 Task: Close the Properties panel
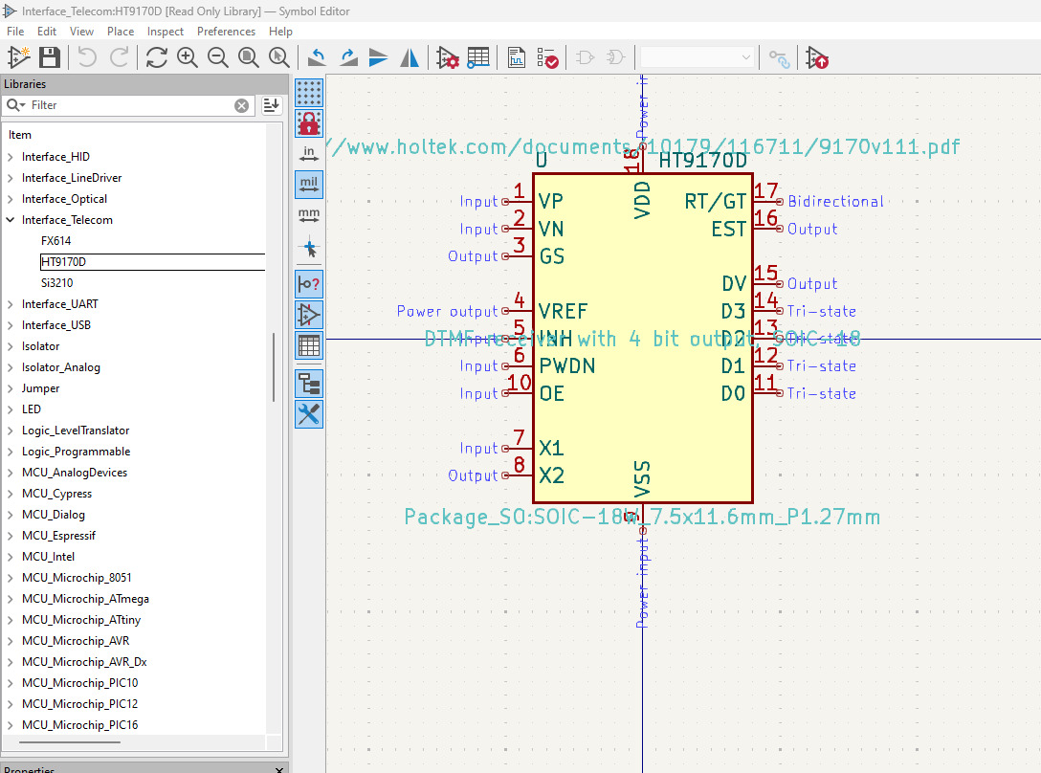pyautogui.click(x=279, y=770)
